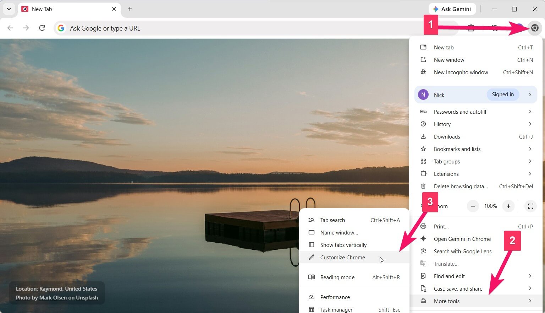The image size is (545, 313).
Task: Go back with the back arrow
Action: [10, 28]
